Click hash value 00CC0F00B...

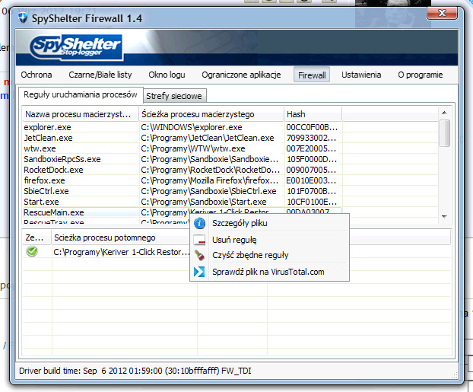point(312,127)
